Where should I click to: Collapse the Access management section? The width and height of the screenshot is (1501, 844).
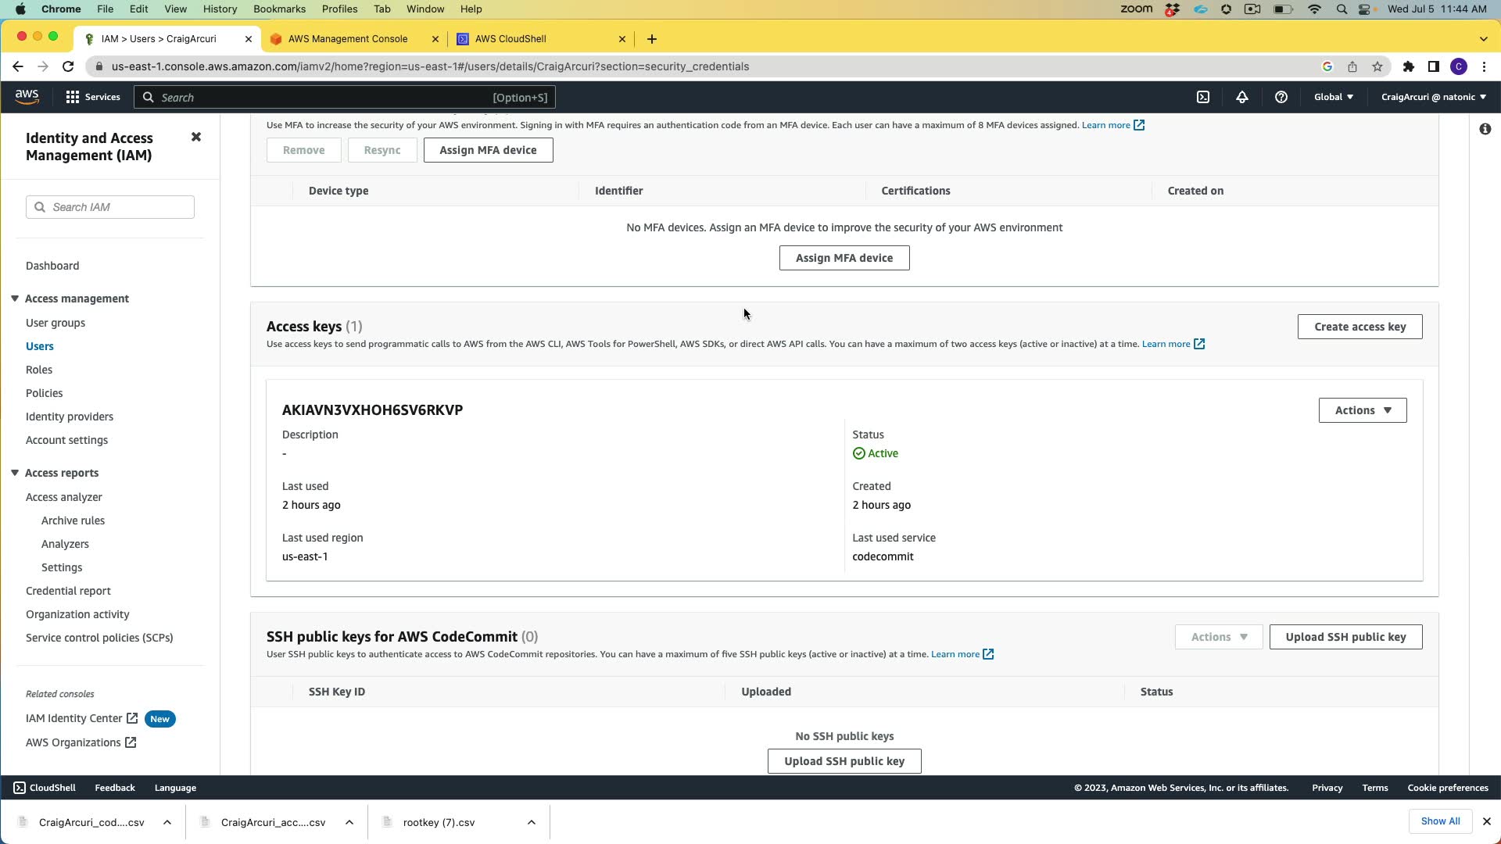click(x=15, y=299)
